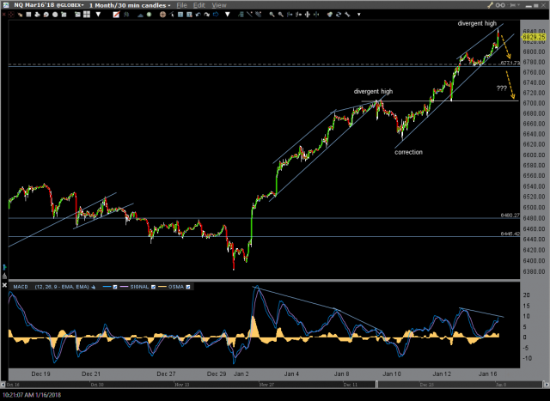Click the green circle add icon
This screenshot has height=401, width=550.
point(149,15)
